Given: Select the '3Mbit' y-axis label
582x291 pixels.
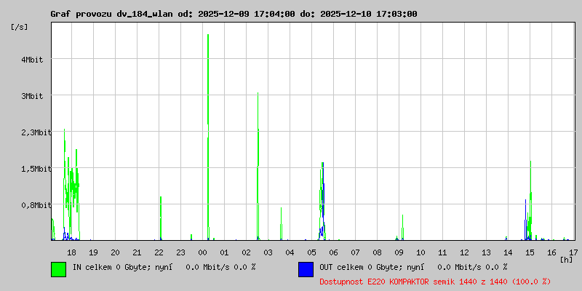Looking at the screenshot, I should click(x=32, y=96).
